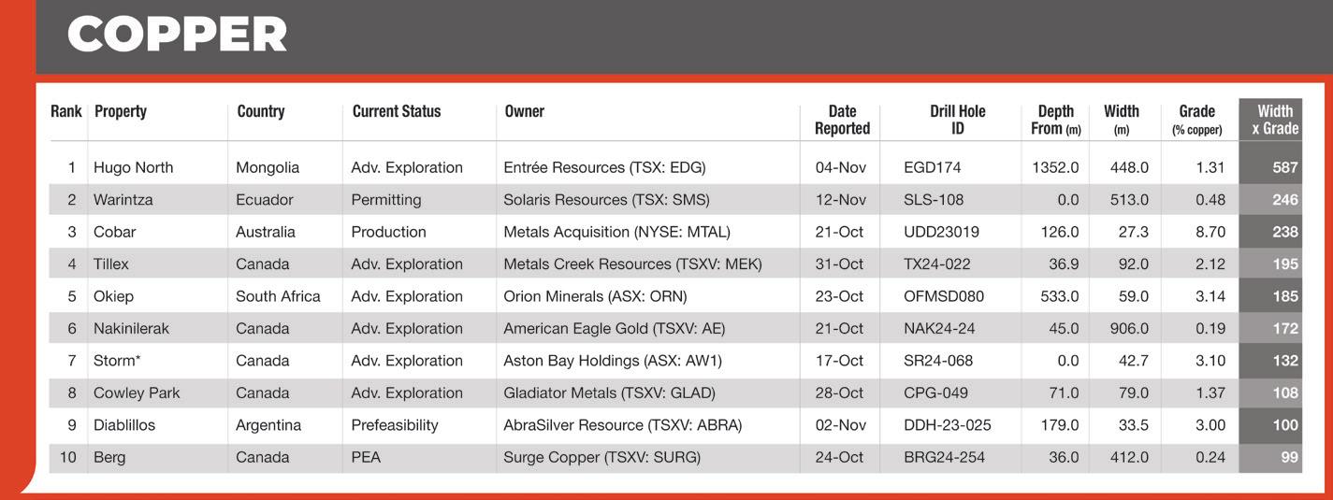The image size is (1333, 500).
Task: Click the 8.70 grade value for Cobar
Action: pos(1210,232)
